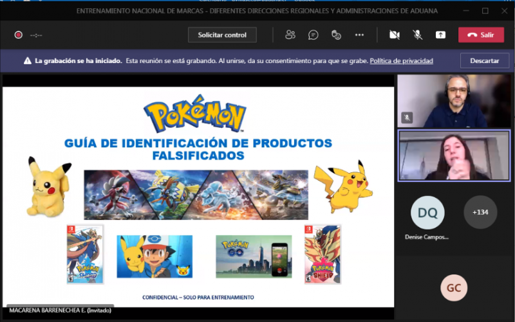This screenshot has width=515, height=322.
Task: Click the Denise Campos name label
Action: (427, 237)
